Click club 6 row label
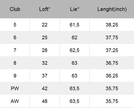 15,37
